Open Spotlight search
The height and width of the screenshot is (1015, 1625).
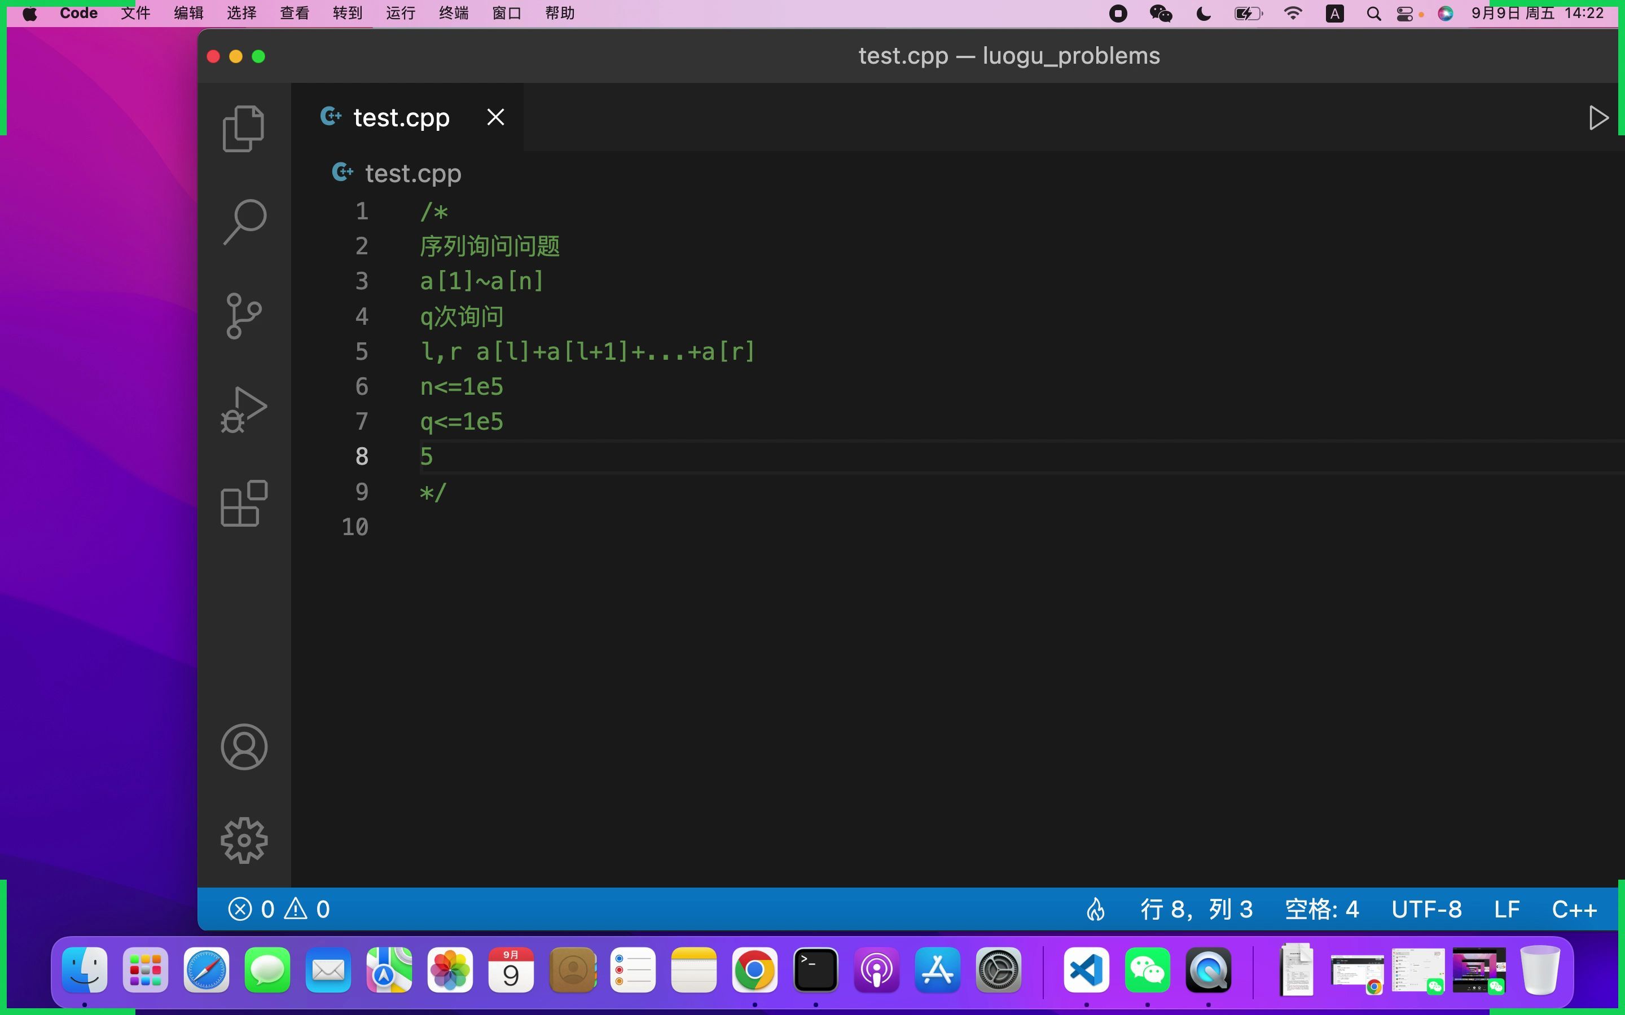coord(1373,14)
